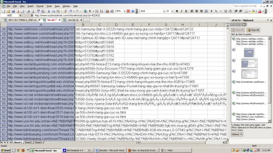Apply Percent Style formatting
The image size is (273, 153).
[216, 11]
